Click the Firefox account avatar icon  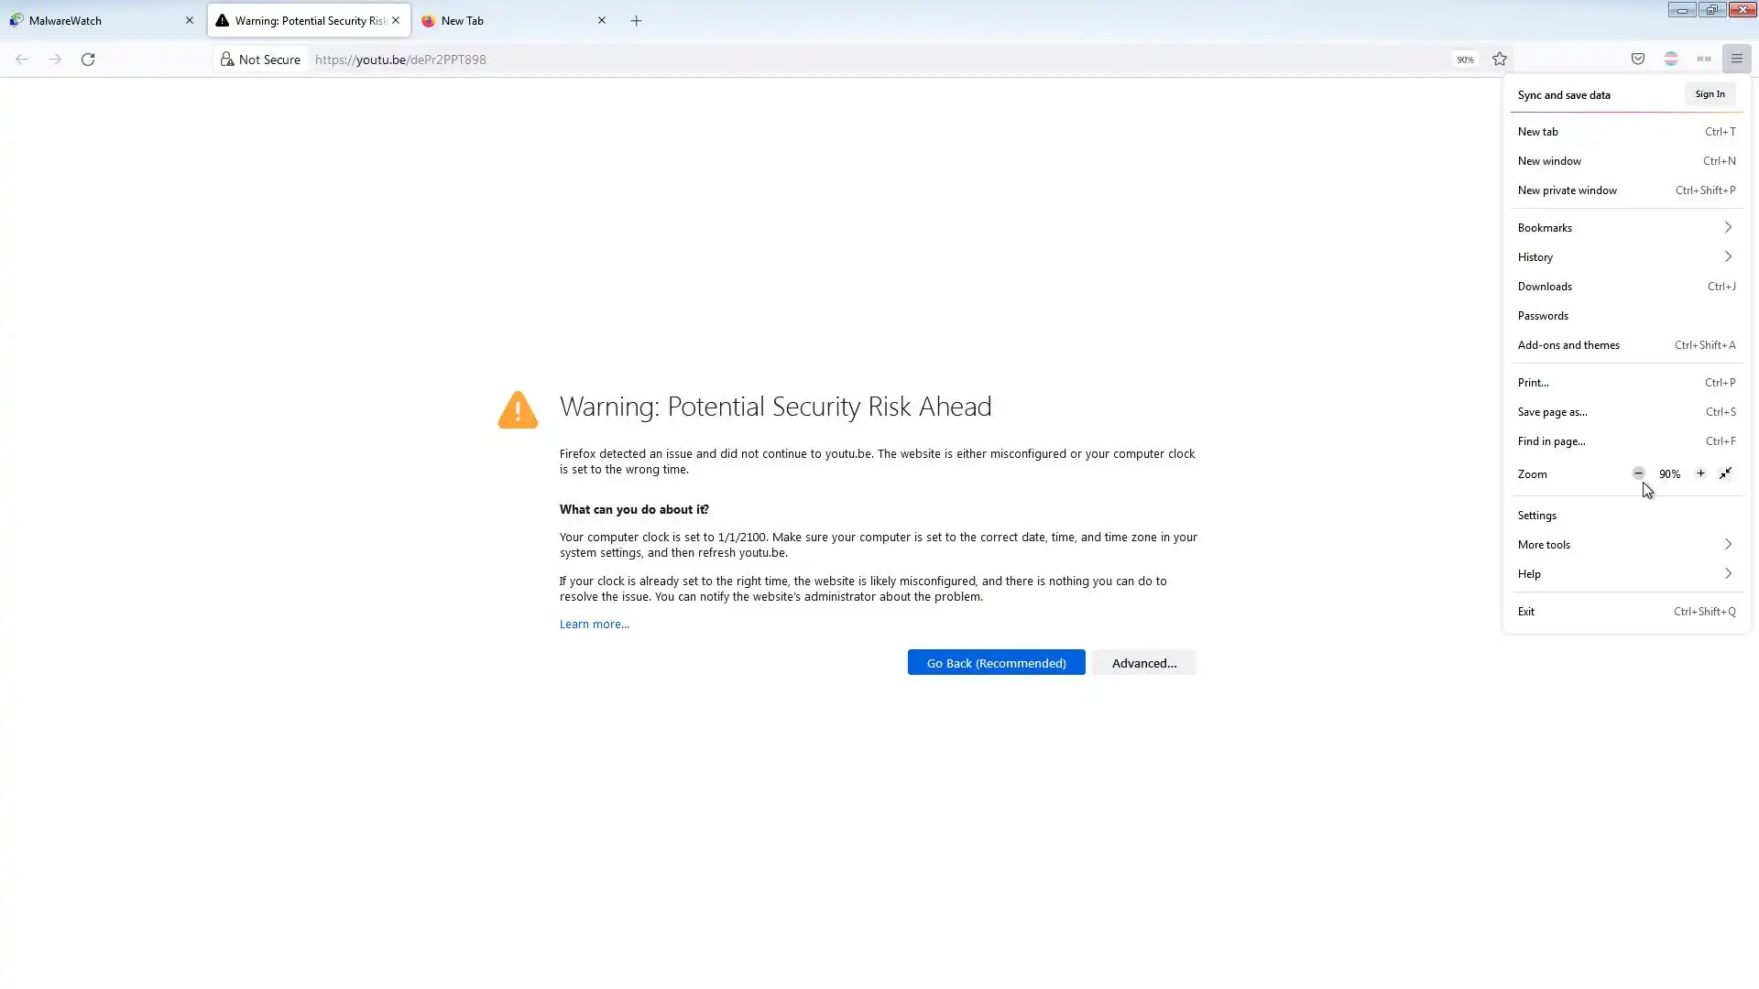pyautogui.click(x=1671, y=60)
